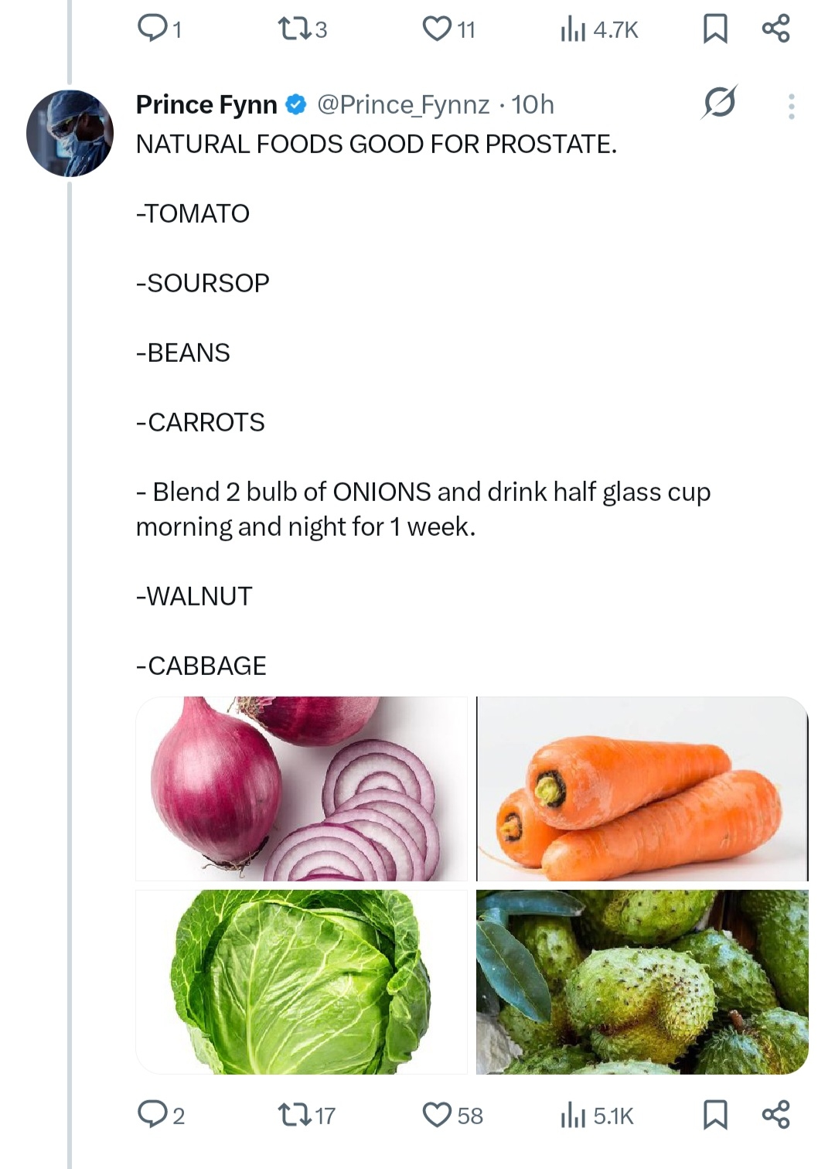View the green cabbage image
Viewport: 835px width, 1169px height.
pyautogui.click(x=302, y=981)
